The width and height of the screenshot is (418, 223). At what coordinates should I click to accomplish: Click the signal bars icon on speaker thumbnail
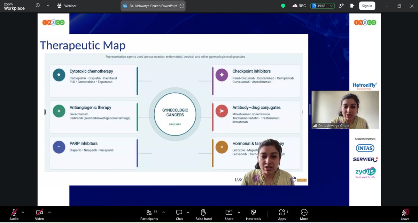315,126
